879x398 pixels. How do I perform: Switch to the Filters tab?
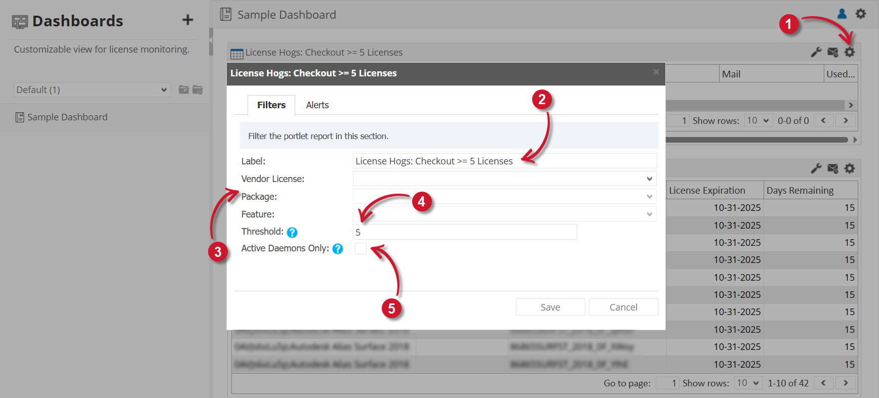[271, 105]
